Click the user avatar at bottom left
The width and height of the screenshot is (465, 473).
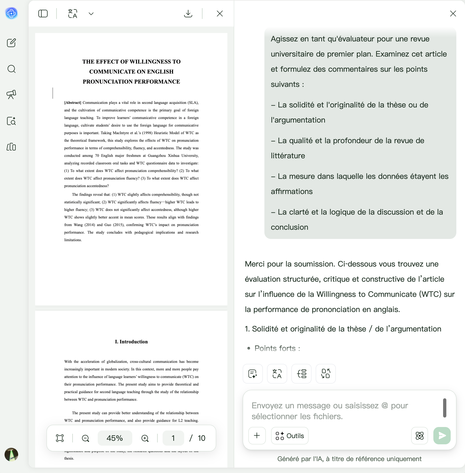point(11,455)
